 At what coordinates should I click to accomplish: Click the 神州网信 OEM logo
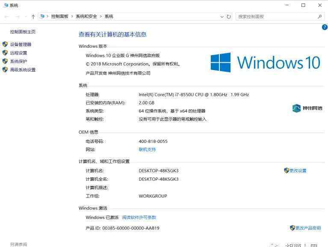point(307,108)
